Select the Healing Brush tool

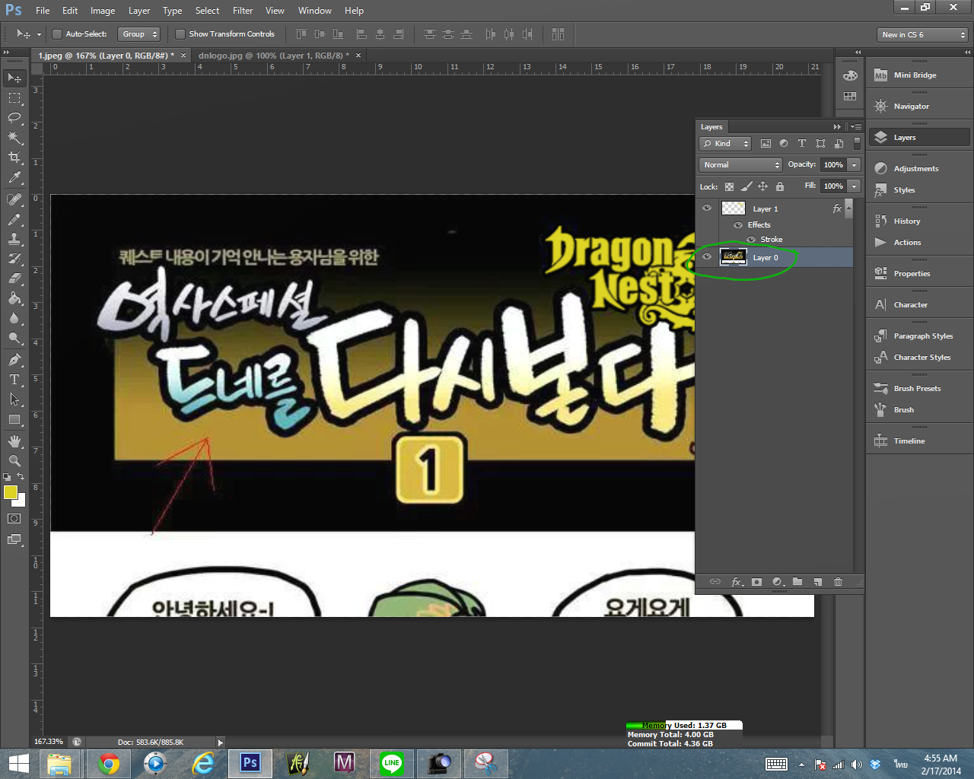[x=14, y=199]
